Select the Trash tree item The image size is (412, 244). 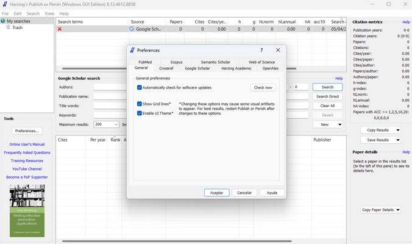(x=17, y=27)
